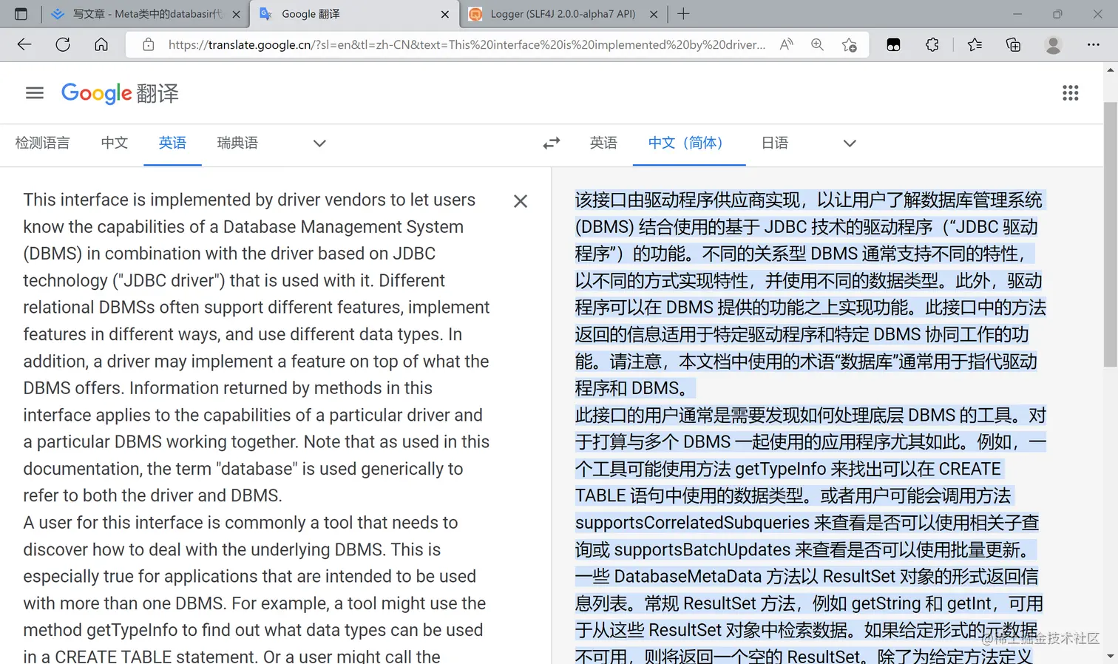The height and width of the screenshot is (664, 1118).
Task: Click the dark extension icon beside the address bar
Action: click(893, 44)
